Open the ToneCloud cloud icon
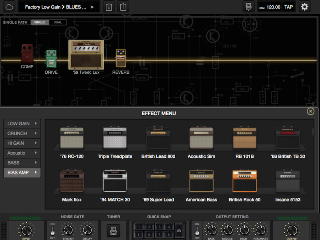Image resolution: width=320 pixels, height=240 pixels. [x=9, y=7]
